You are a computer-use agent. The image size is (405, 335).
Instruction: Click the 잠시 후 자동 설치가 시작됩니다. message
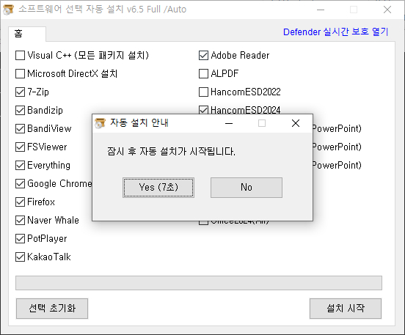click(171, 151)
